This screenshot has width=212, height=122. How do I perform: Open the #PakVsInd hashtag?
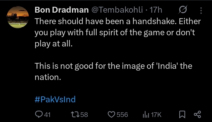pyautogui.click(x=55, y=99)
